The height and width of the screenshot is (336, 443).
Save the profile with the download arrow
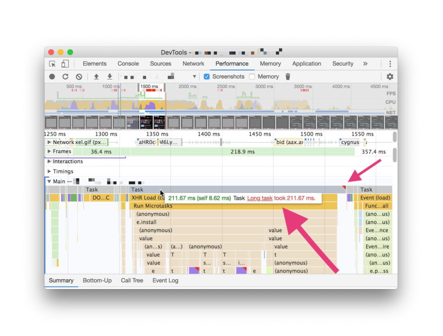click(110, 77)
